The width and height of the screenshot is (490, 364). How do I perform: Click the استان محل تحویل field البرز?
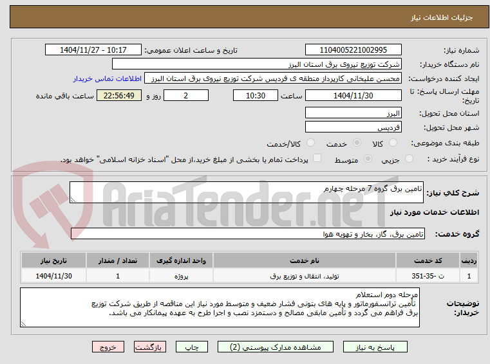pyautogui.click(x=353, y=113)
